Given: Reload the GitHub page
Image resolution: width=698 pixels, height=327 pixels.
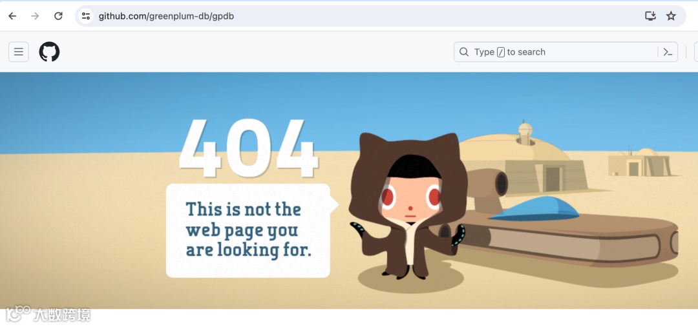Looking at the screenshot, I should tap(58, 16).
